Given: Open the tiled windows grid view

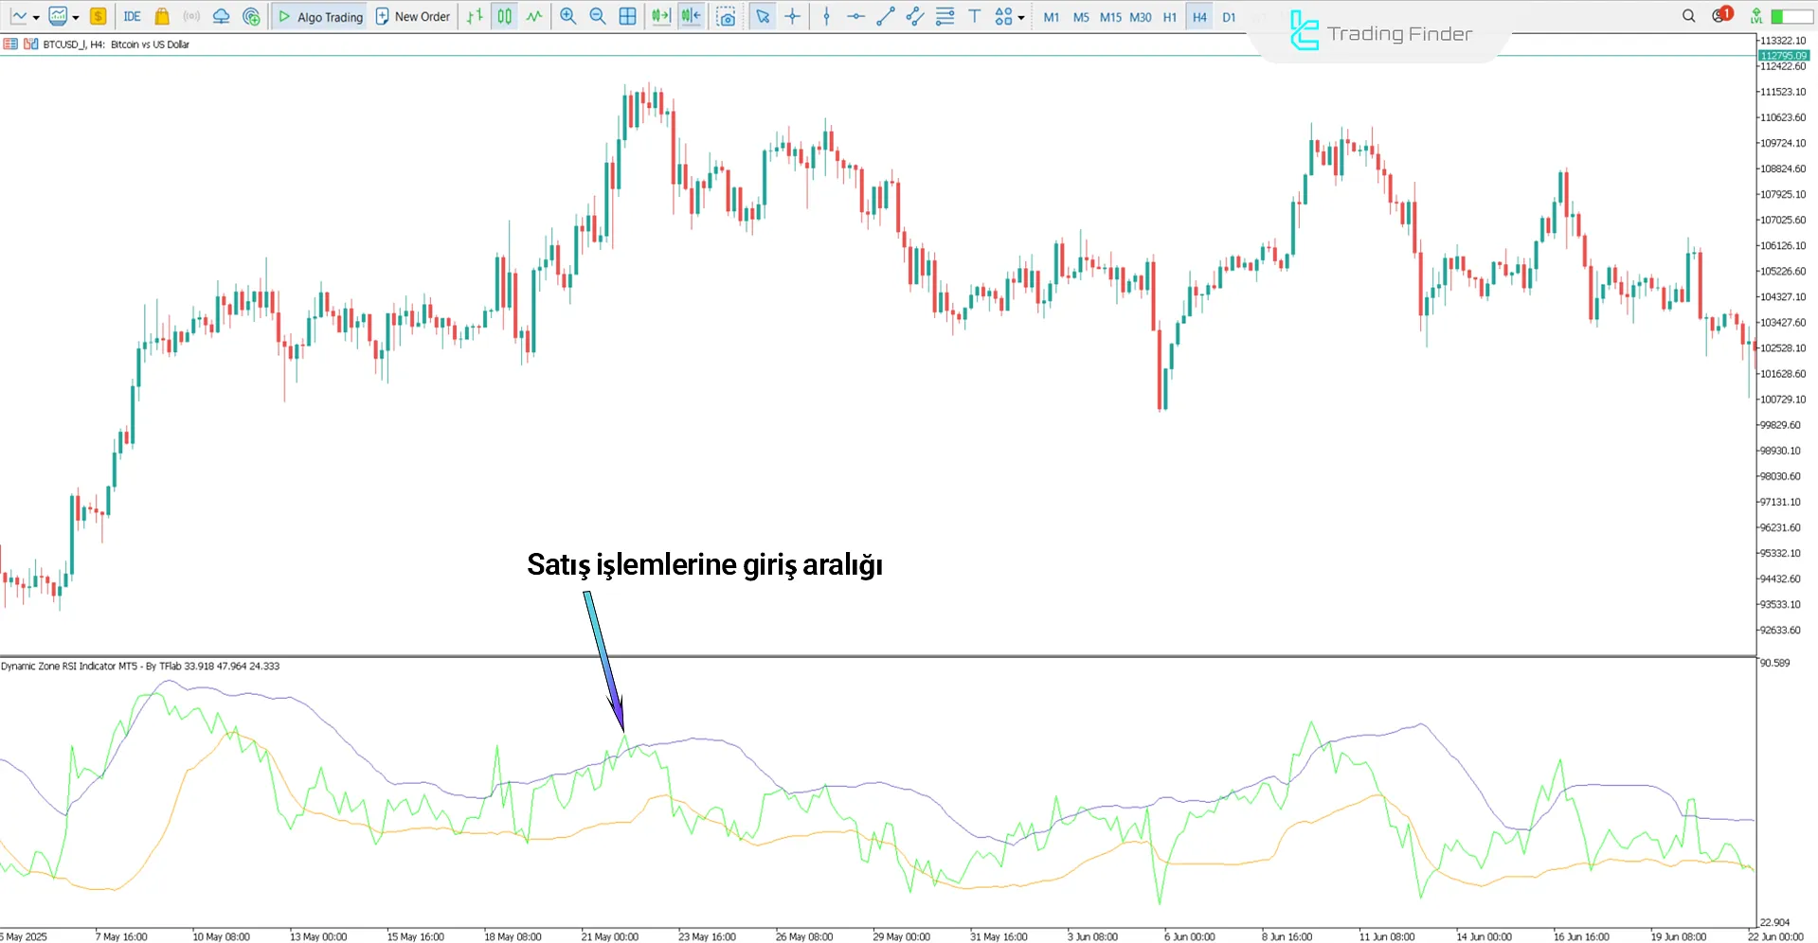Looking at the screenshot, I should pos(628,16).
